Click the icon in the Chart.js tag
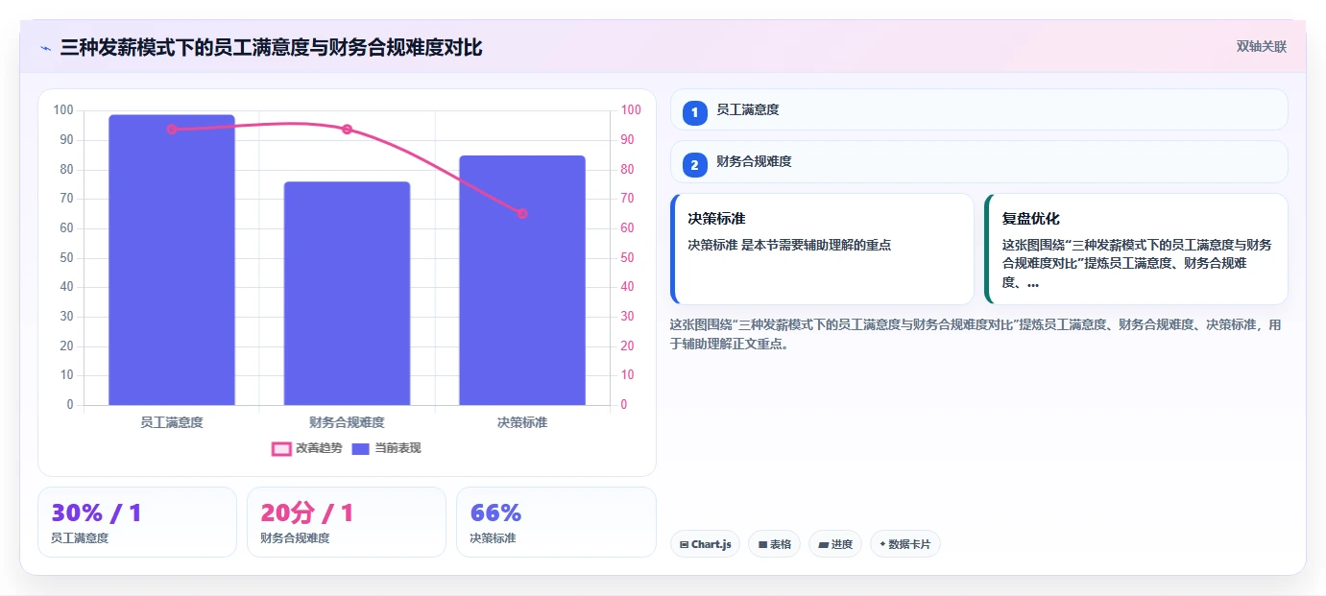 pyautogui.click(x=684, y=544)
